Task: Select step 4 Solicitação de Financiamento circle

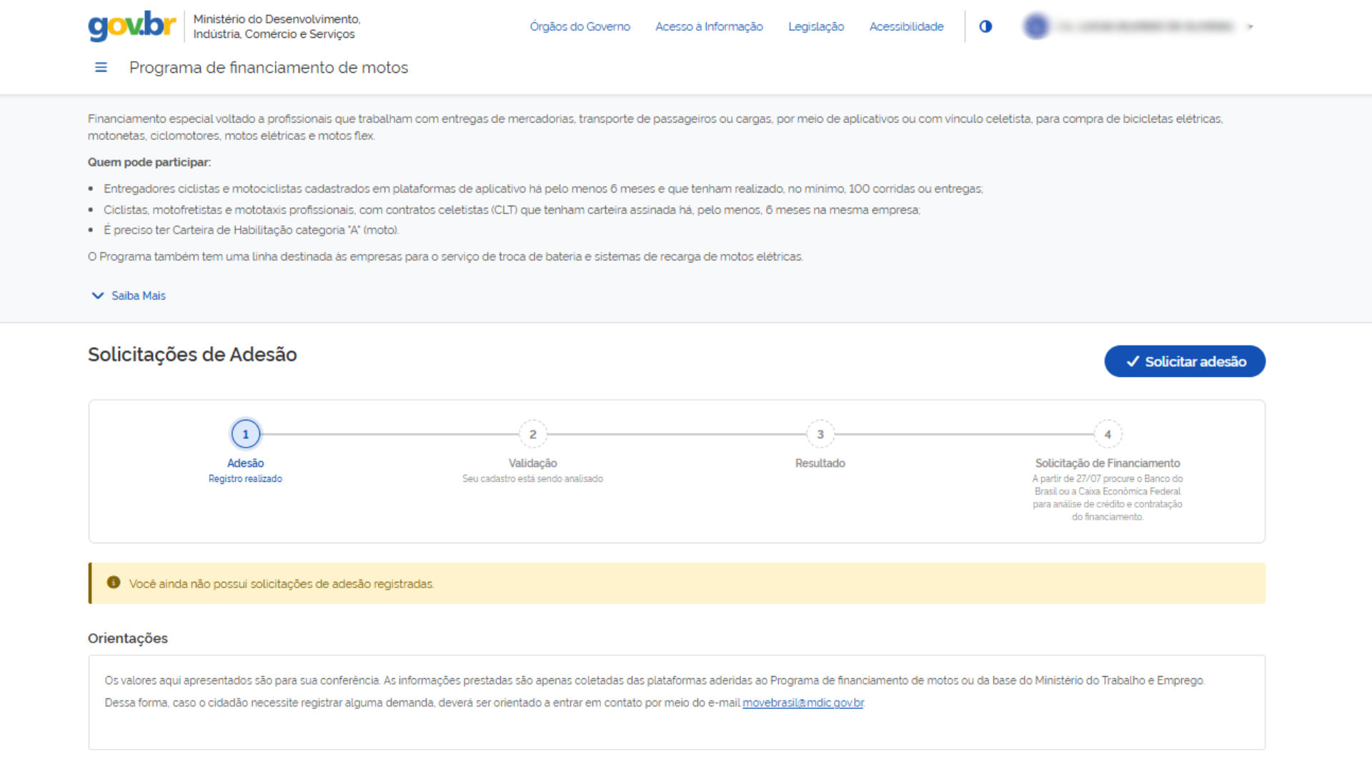Action: (x=1108, y=434)
